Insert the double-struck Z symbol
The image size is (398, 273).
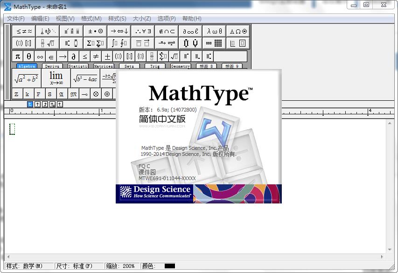pyautogui.click(x=16, y=94)
